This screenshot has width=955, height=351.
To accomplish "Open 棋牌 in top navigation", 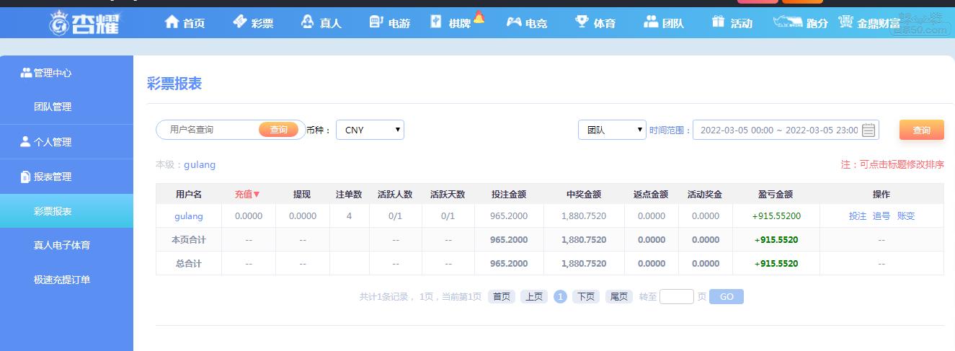I will point(459,23).
